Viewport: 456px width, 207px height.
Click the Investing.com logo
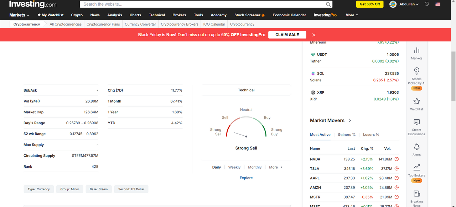click(33, 4)
